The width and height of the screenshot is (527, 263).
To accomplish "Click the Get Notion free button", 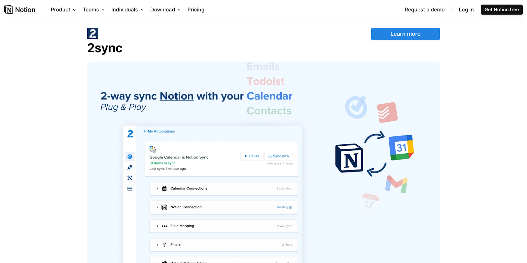I will (502, 10).
